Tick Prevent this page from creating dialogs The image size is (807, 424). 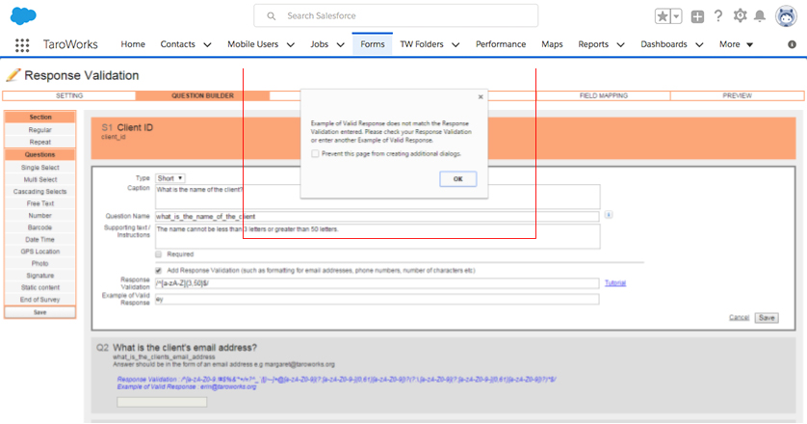coord(315,153)
